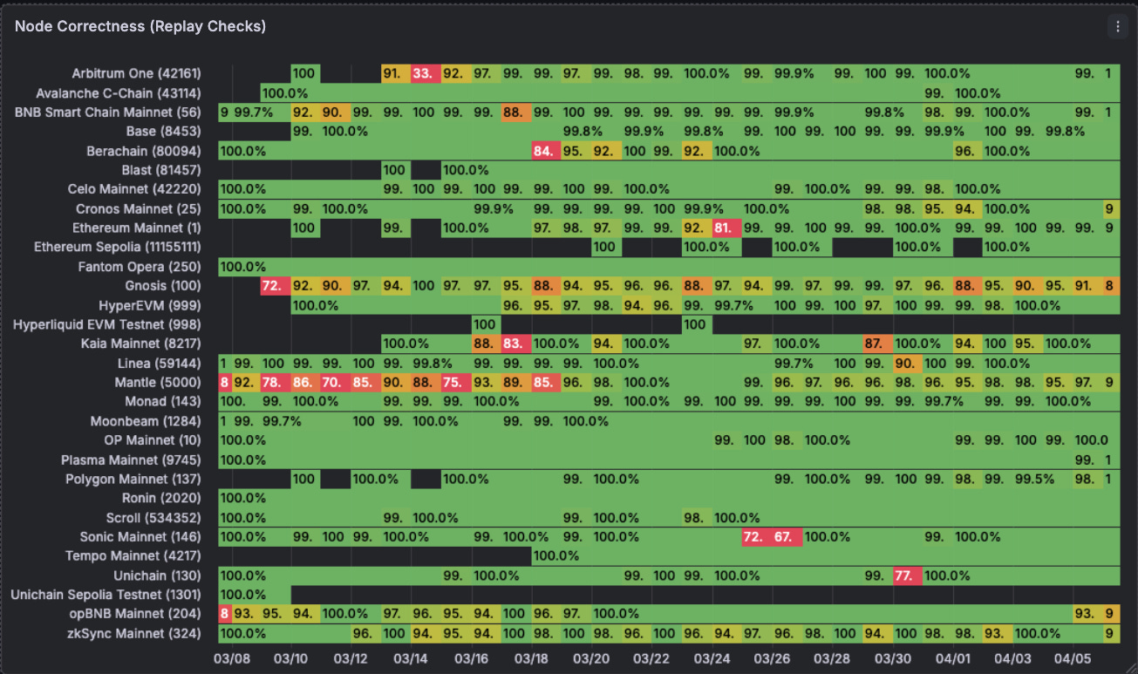Select the 93. cell in zkSync Mainnet row

(x=998, y=633)
